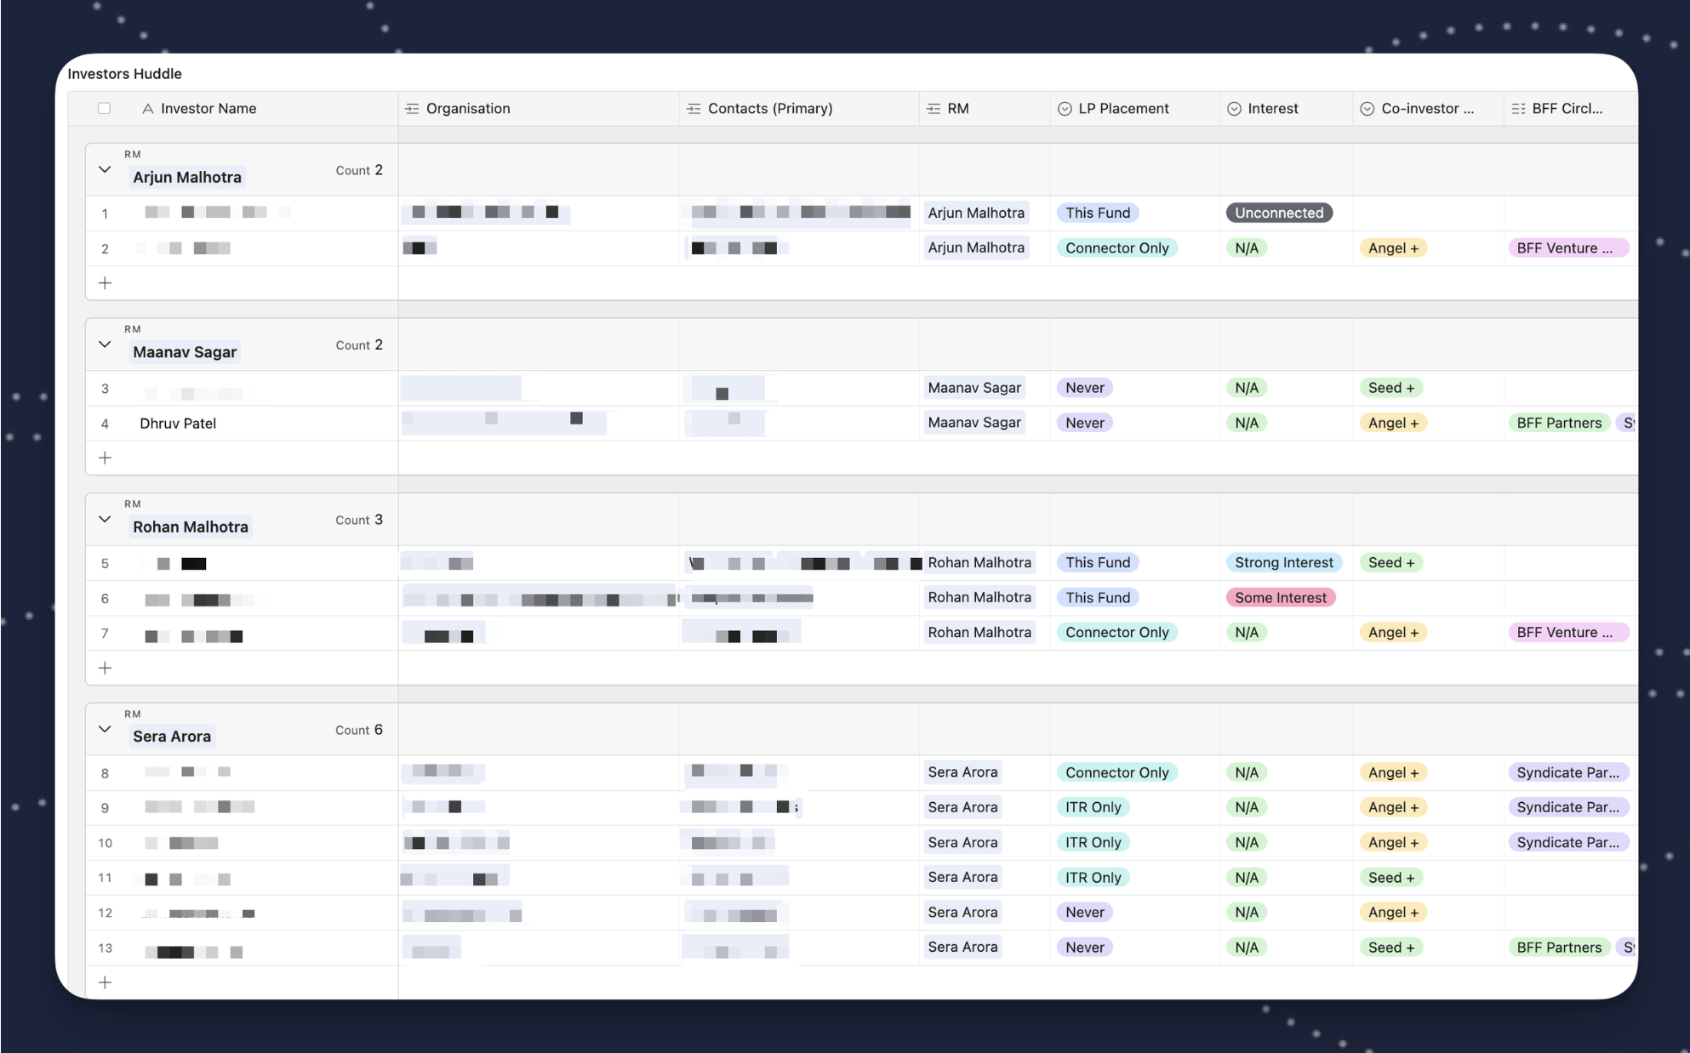Viewport: 1690px width, 1053px height.
Task: Collapse the Maanav Sagar group
Action: point(105,344)
